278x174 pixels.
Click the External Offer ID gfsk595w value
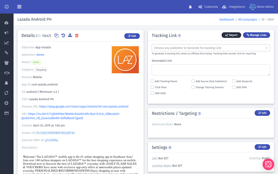[x=51, y=140]
